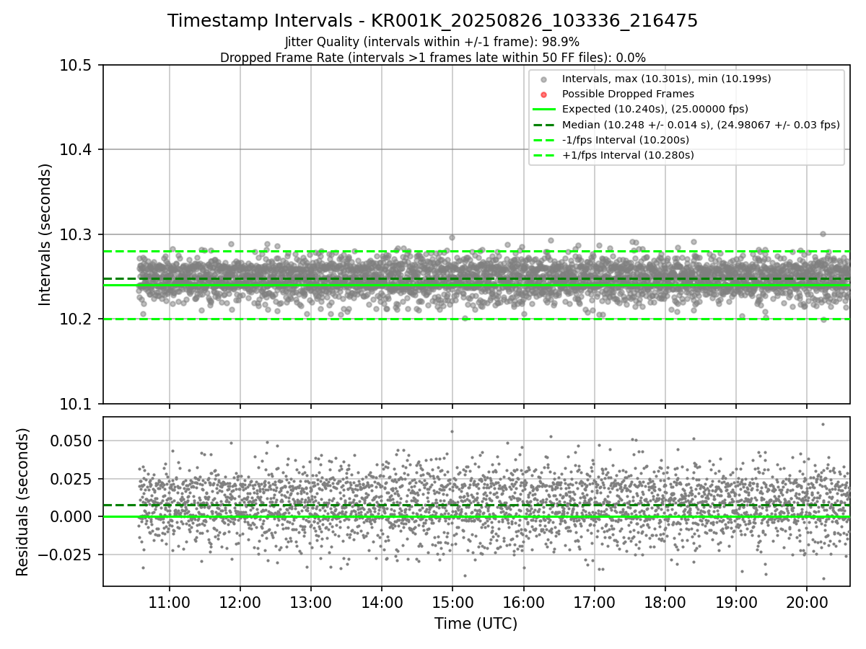Click legend entry '+1/fps Interval (10.280s)'
This screenshot has height=649, width=866.
click(x=627, y=155)
